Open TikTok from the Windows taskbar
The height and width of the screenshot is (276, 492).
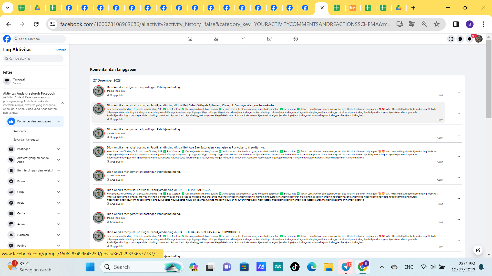click(x=295, y=267)
